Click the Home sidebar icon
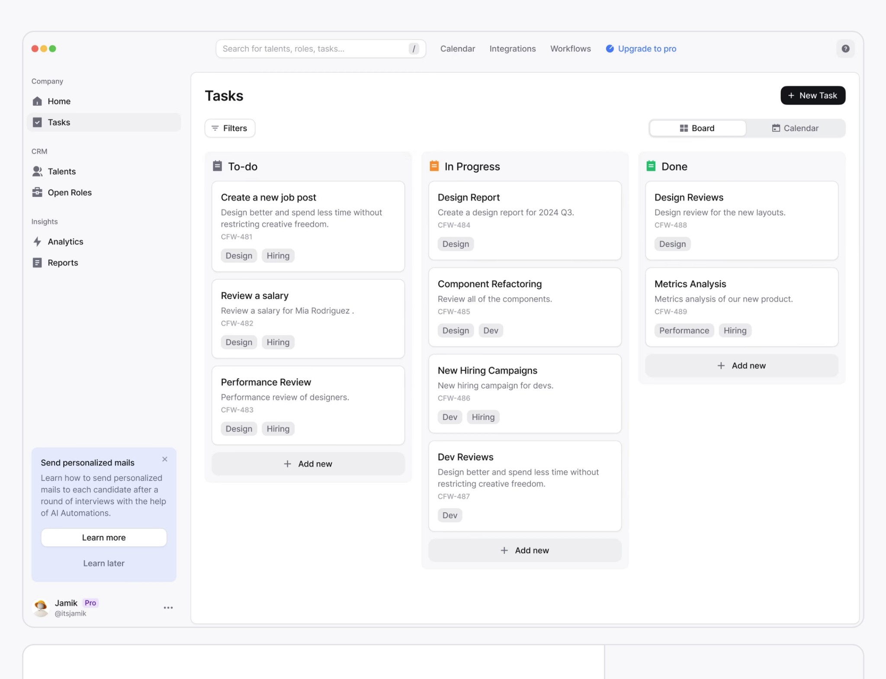This screenshot has height=679, width=886. tap(37, 101)
